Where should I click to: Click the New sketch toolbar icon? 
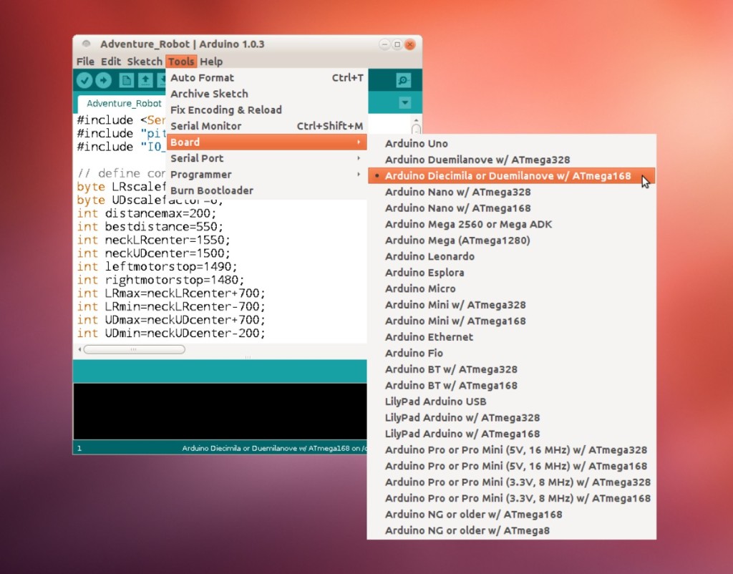tap(126, 80)
